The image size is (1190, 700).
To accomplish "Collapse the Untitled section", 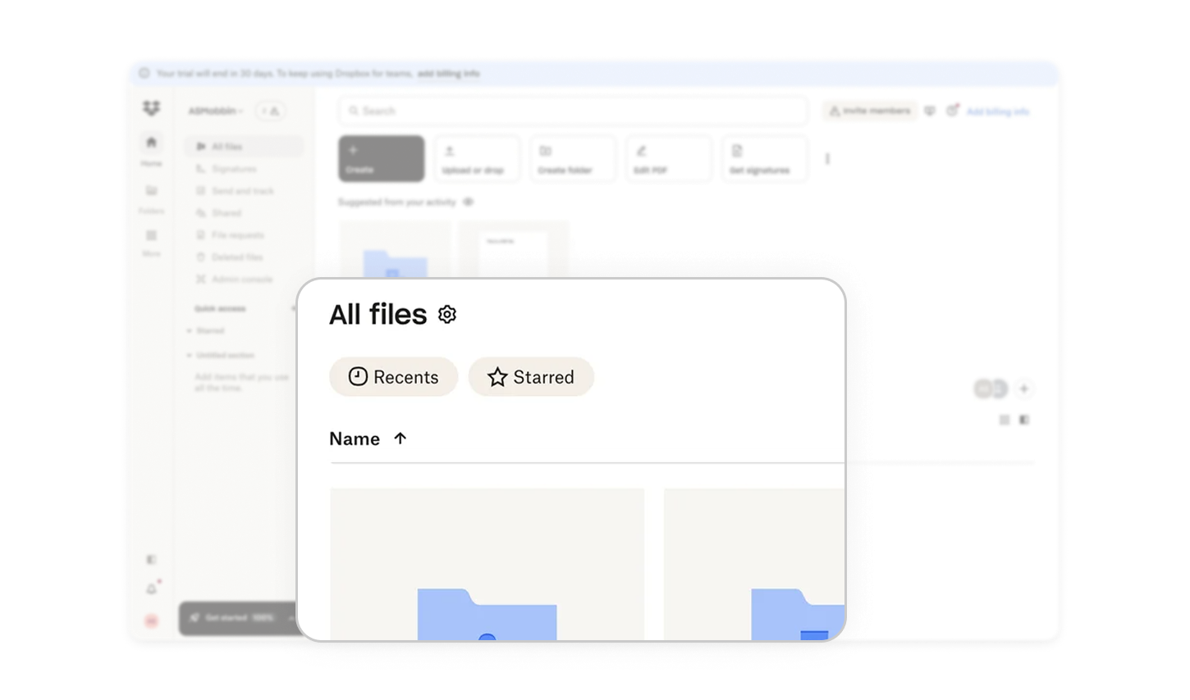I will (190, 356).
